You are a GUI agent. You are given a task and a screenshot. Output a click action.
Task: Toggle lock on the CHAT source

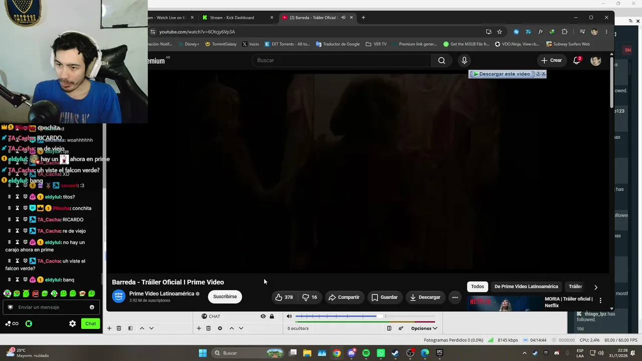(x=272, y=316)
